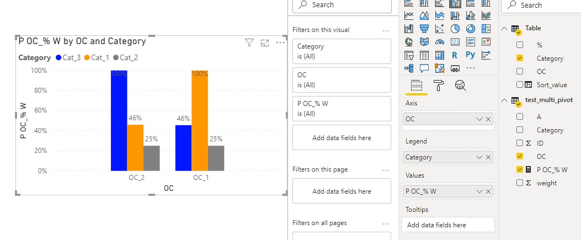Choose the KPI visualization
Image resolution: width=581 pixels, height=240 pixels.
tap(486, 42)
